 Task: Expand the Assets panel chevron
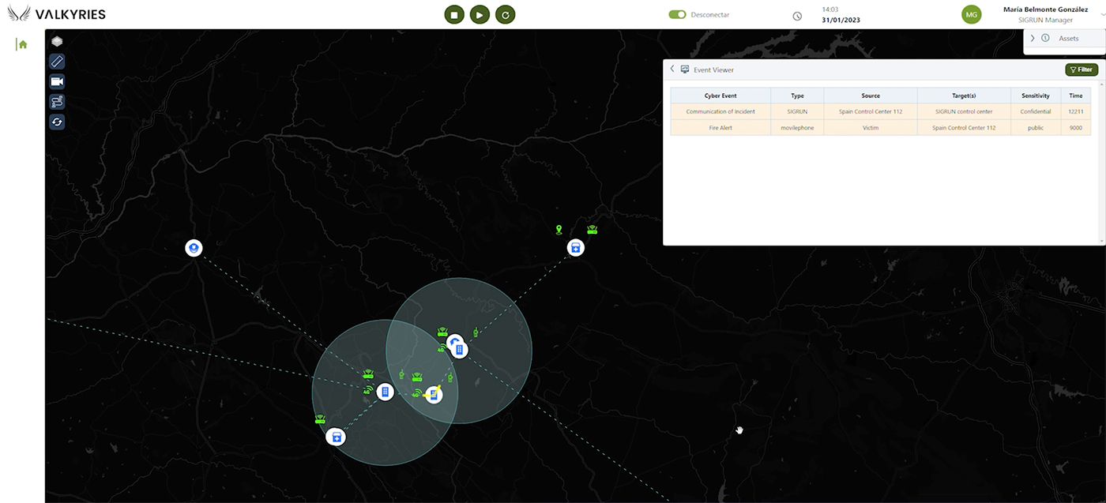tap(1033, 38)
